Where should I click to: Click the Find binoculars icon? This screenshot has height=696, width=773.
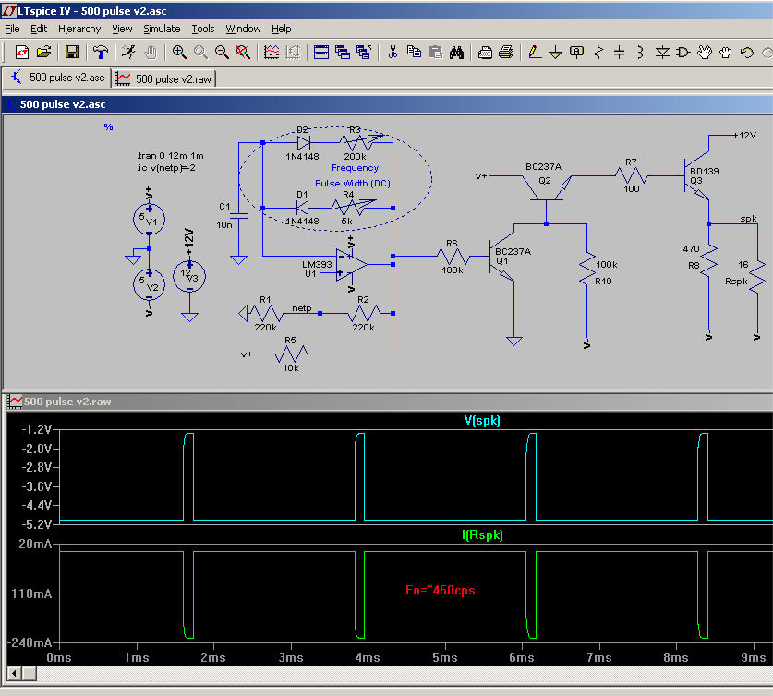(x=456, y=53)
